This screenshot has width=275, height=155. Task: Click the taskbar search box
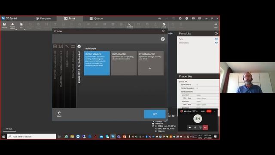(x=31, y=136)
